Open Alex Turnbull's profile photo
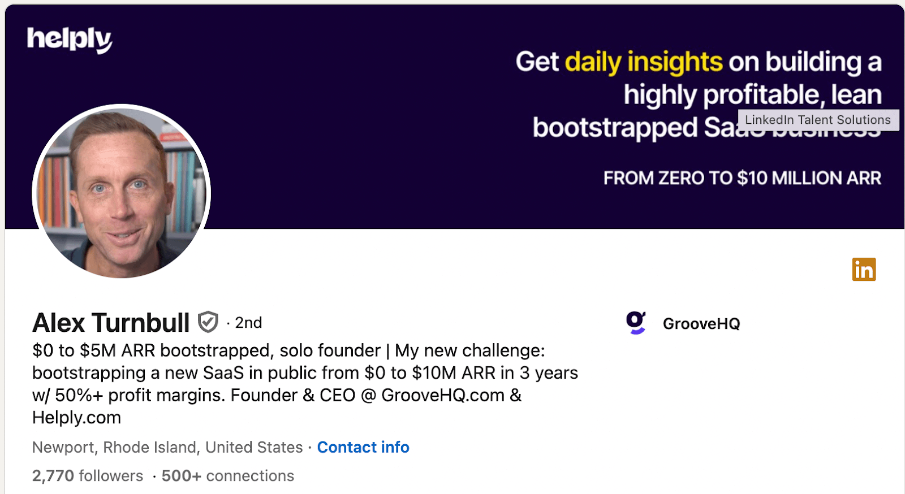The width and height of the screenshot is (905, 494). pos(121,192)
